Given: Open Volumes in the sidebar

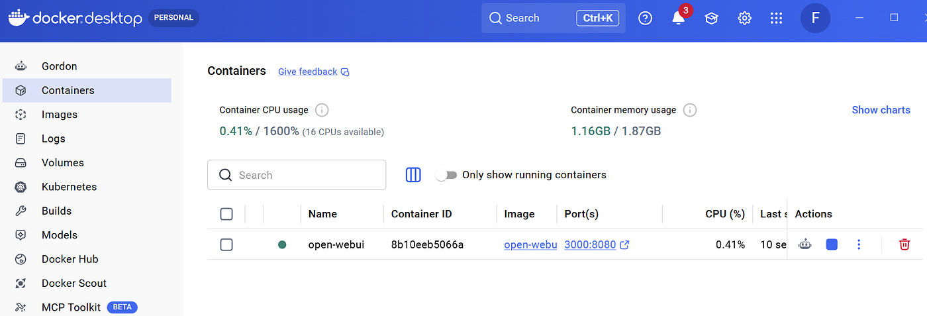Looking at the screenshot, I should point(87,162).
